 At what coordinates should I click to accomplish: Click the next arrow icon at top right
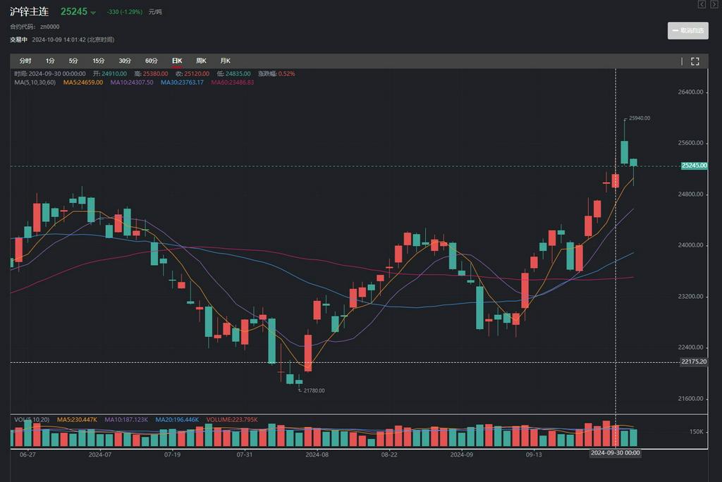(x=714, y=4)
